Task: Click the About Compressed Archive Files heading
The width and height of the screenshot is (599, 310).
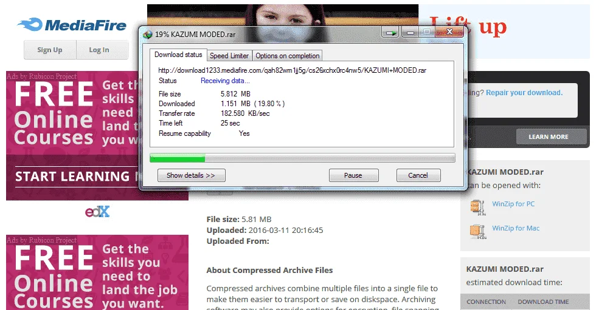Action: 270,271
